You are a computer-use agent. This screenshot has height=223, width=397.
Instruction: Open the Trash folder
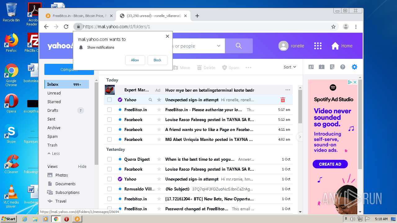(52, 145)
